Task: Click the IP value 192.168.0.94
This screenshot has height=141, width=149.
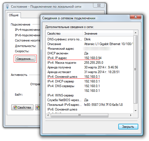Action: tap(93, 58)
